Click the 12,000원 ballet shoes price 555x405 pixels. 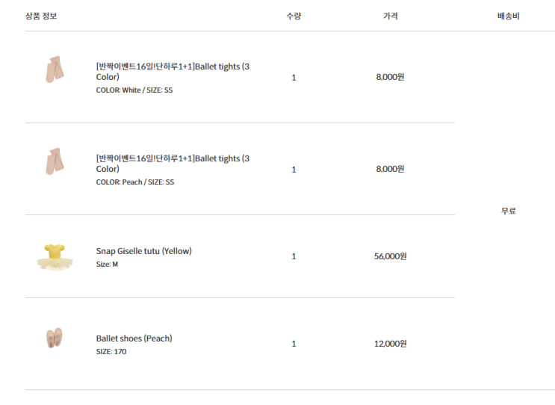[390, 344]
